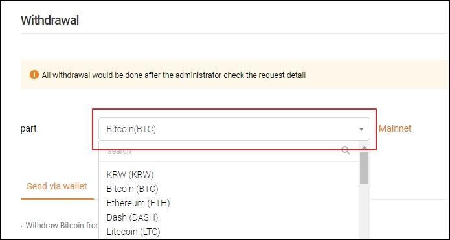Select Bitcoin (BTC) from the list options
The height and width of the screenshot is (240, 450).
(x=133, y=189)
